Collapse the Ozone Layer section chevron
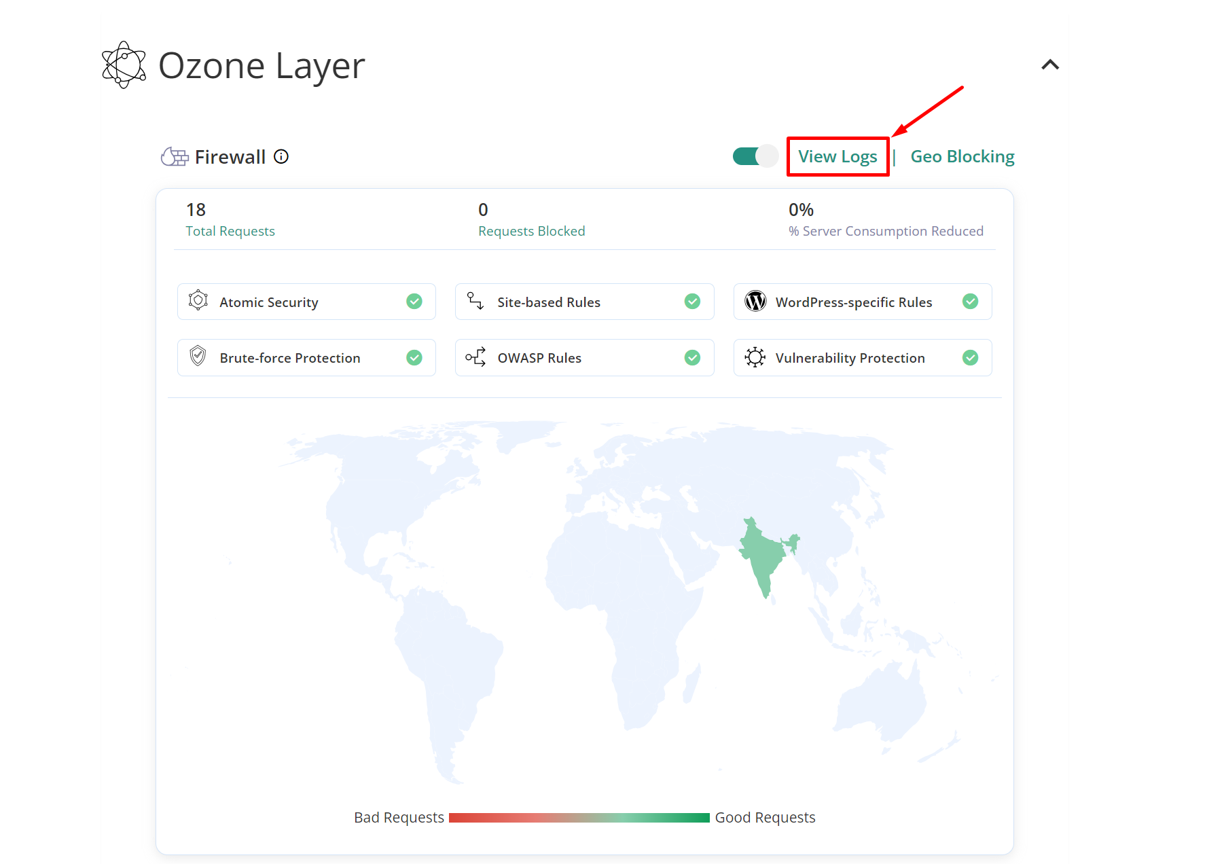 [x=1050, y=65]
